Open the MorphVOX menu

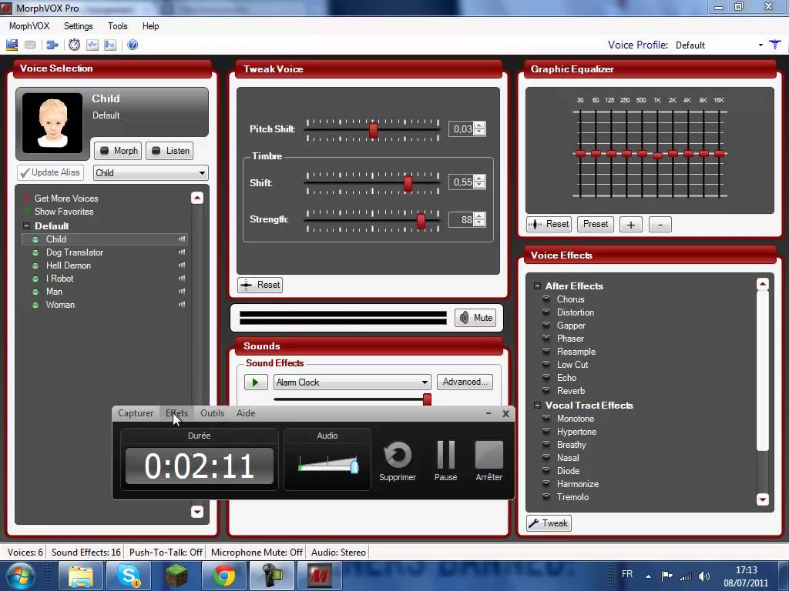pyautogui.click(x=29, y=26)
